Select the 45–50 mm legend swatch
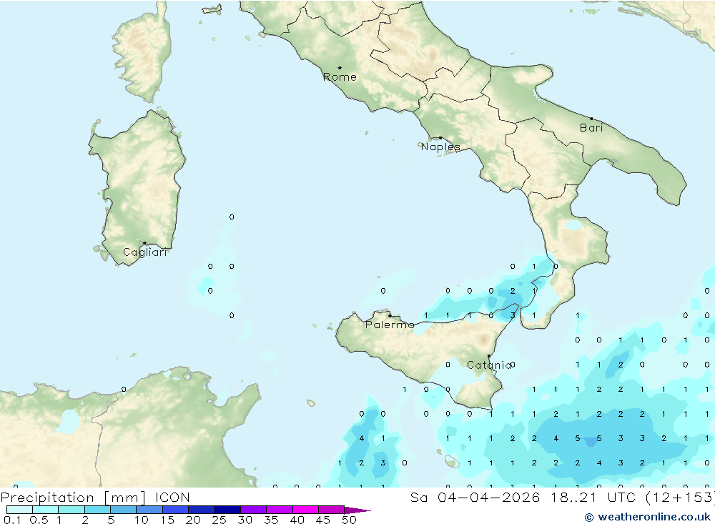Image resolution: width=715 pixels, height=524 pixels. coord(332,510)
